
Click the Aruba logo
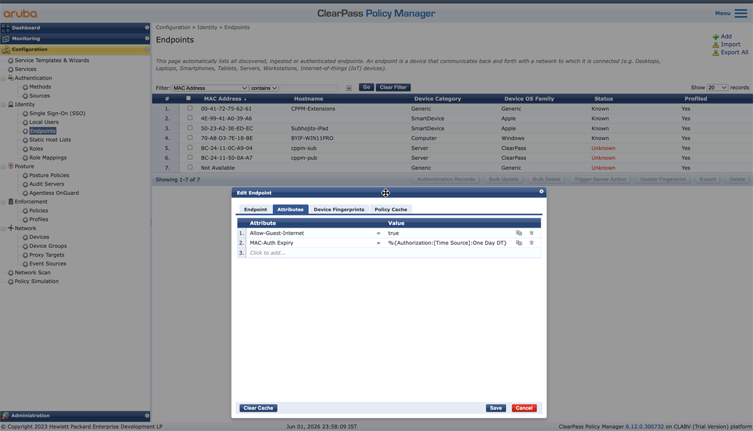[19, 13]
